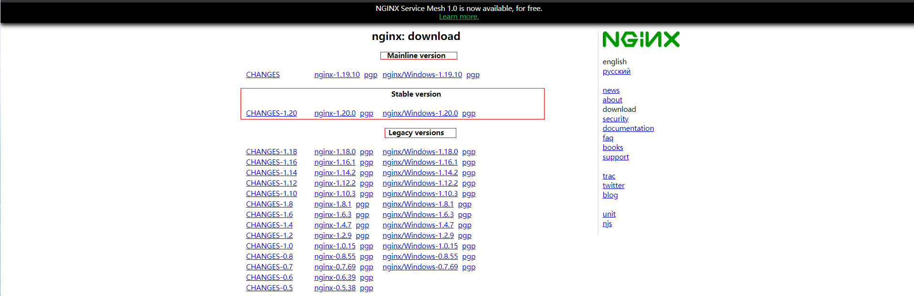914x296 pixels.
Task: Download nginx-1.4.7
Action: point(333,225)
